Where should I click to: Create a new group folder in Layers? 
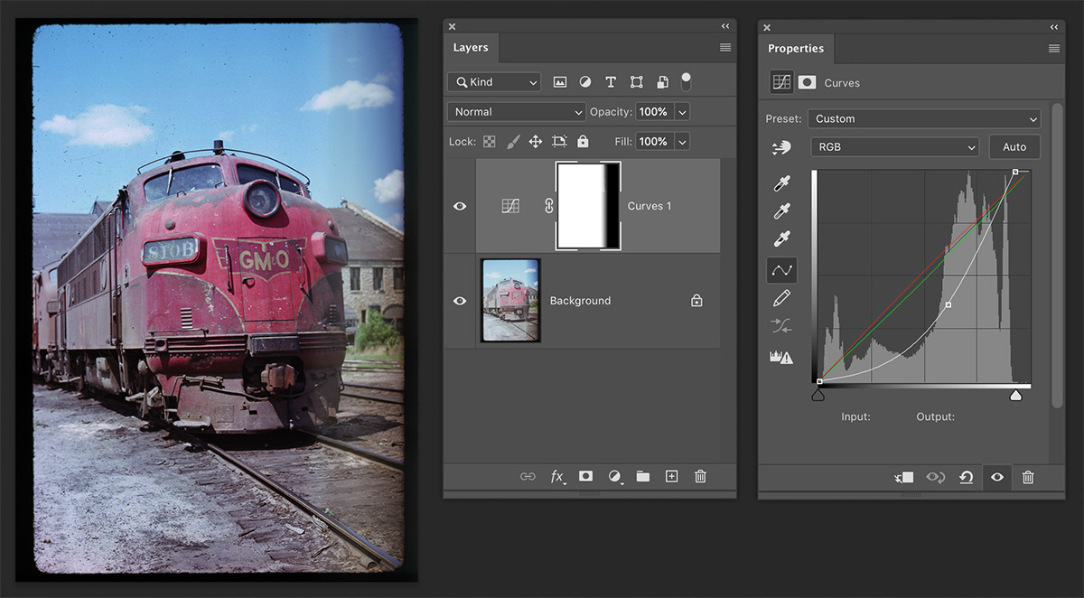pyautogui.click(x=642, y=476)
